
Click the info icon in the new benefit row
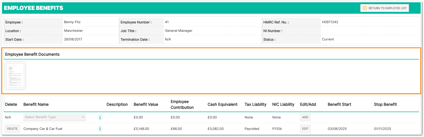pos(100,117)
